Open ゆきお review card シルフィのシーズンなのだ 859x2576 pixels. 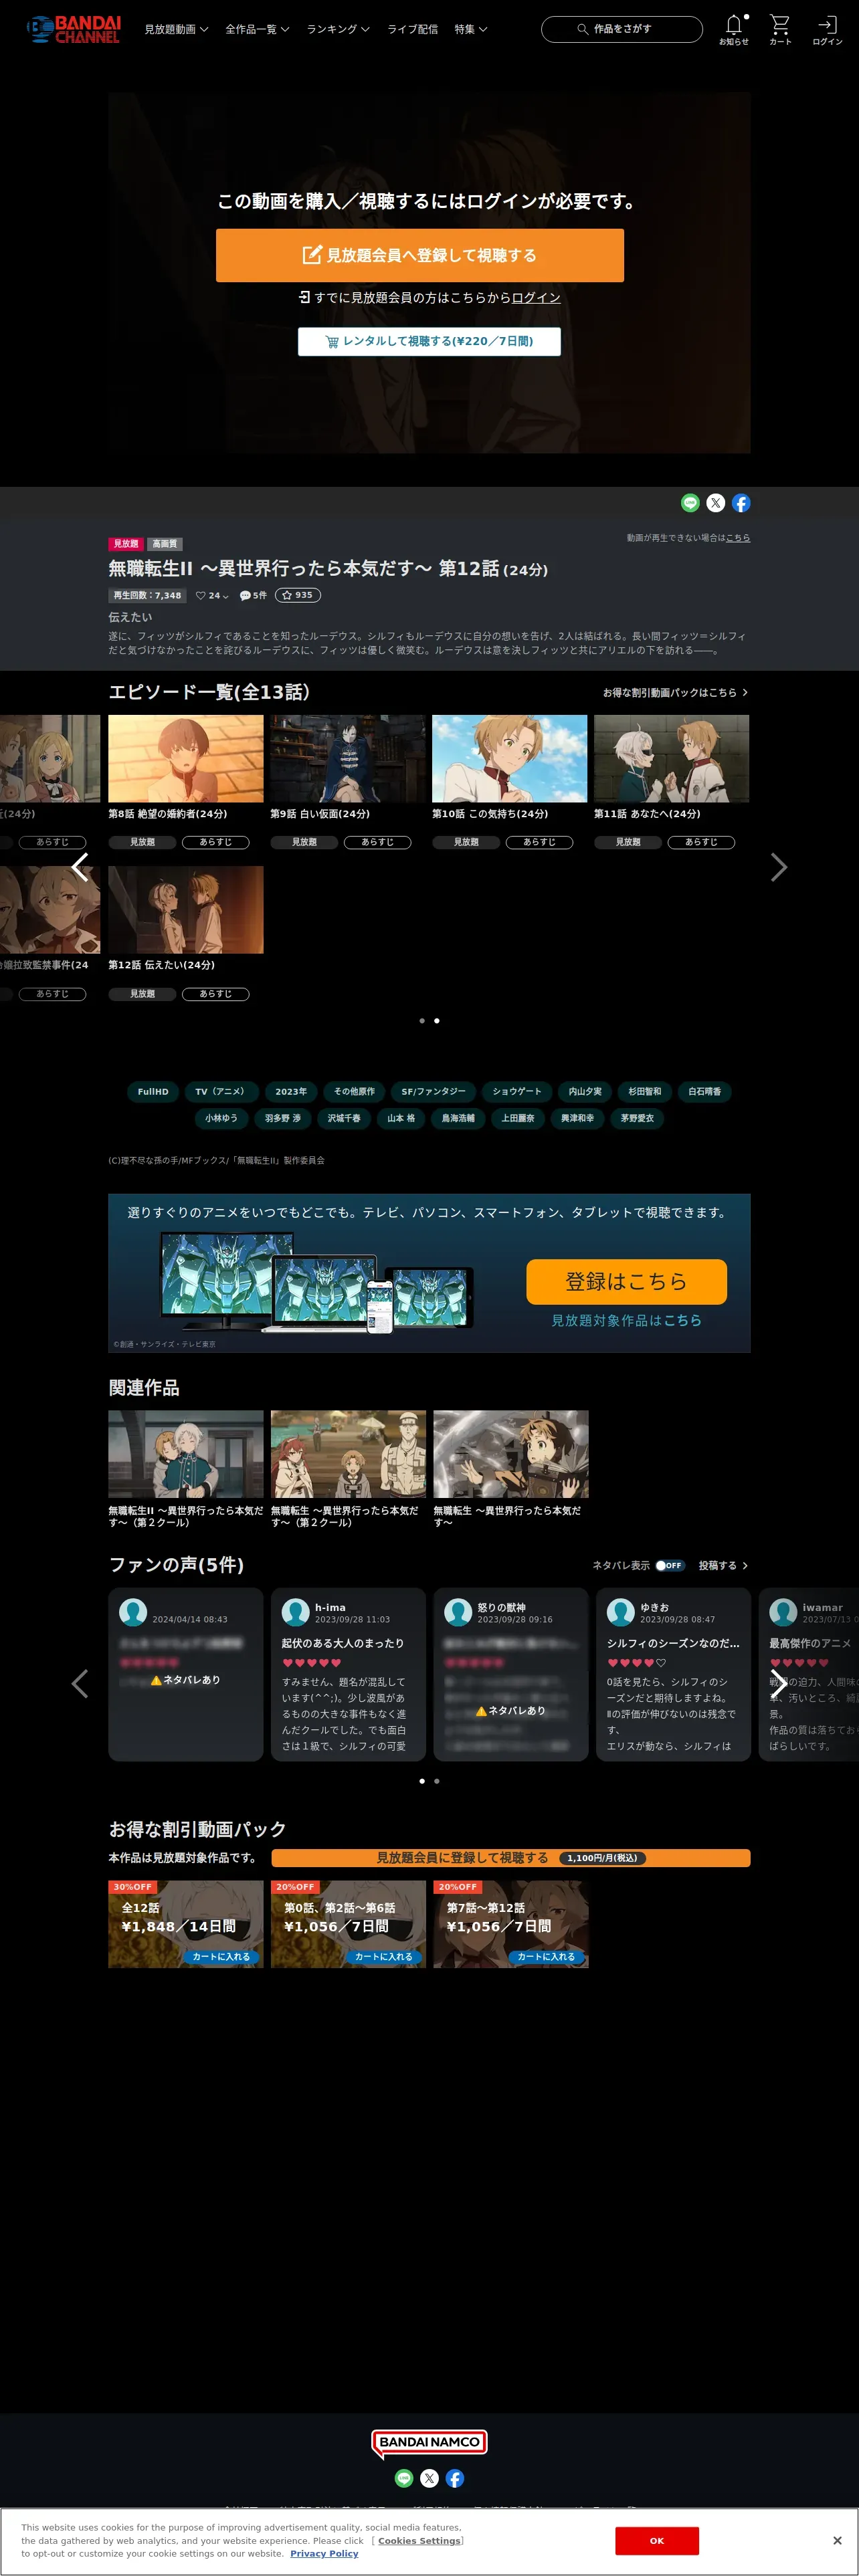pyautogui.click(x=673, y=1674)
